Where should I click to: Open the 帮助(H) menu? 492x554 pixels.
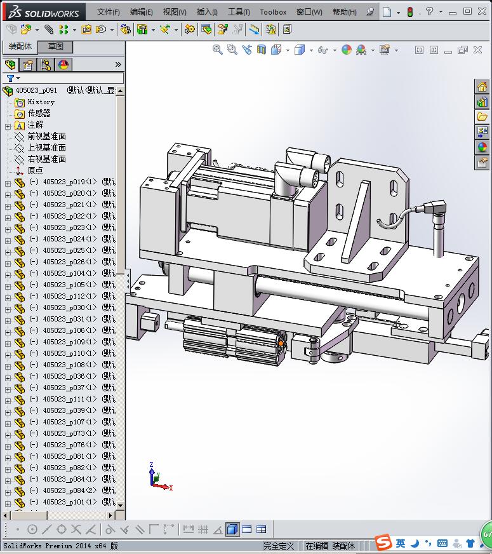point(345,12)
